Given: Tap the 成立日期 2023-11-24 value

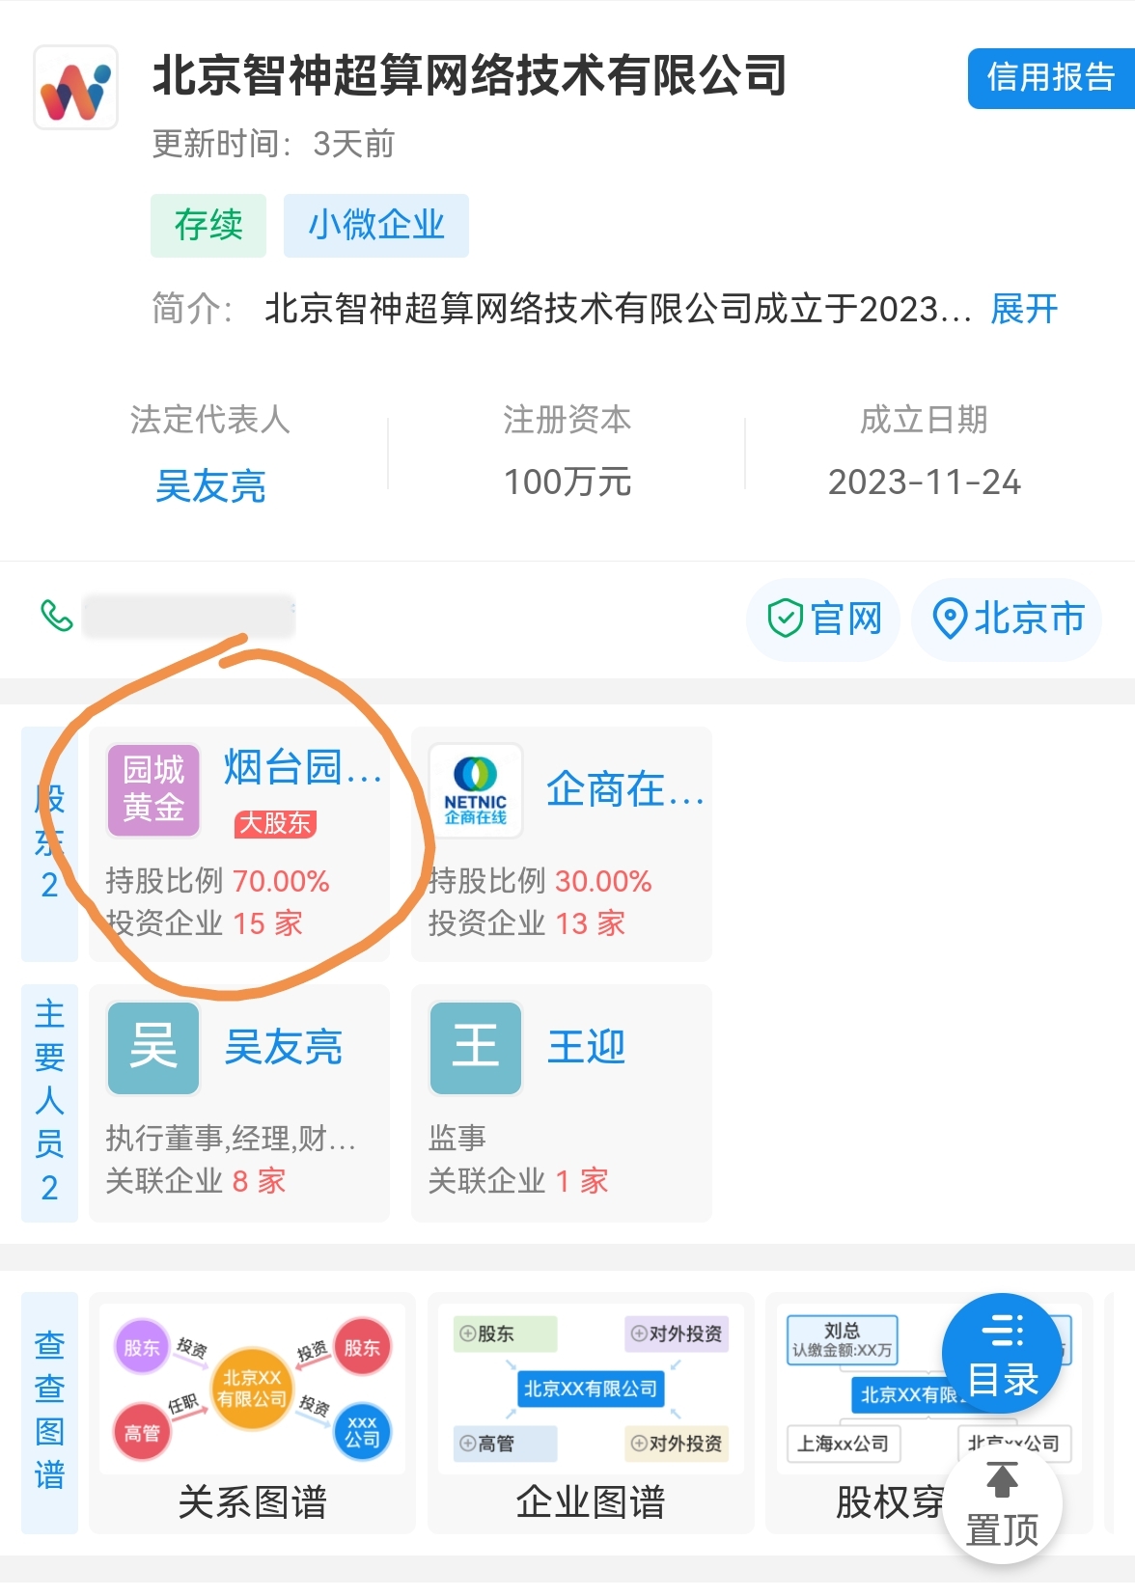Looking at the screenshot, I should (x=925, y=482).
